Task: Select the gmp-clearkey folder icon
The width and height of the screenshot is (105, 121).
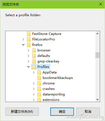Action: (34, 61)
